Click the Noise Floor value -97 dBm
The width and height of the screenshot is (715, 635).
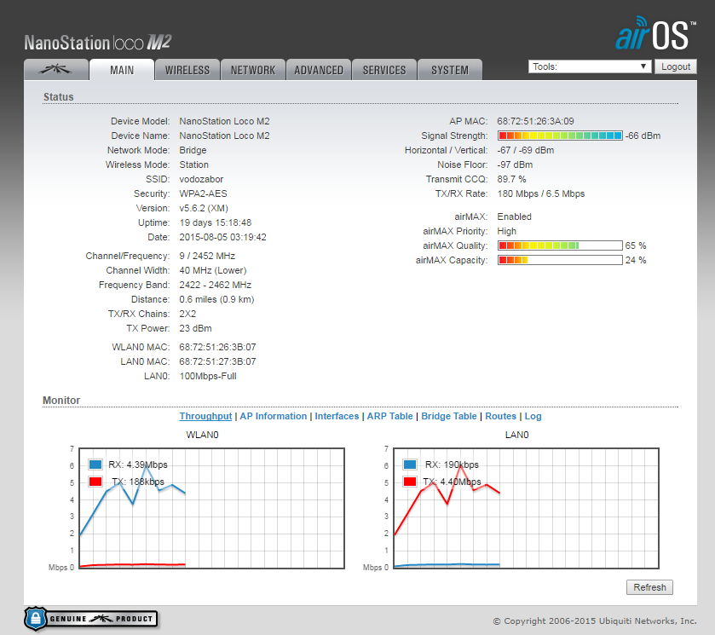pos(515,165)
